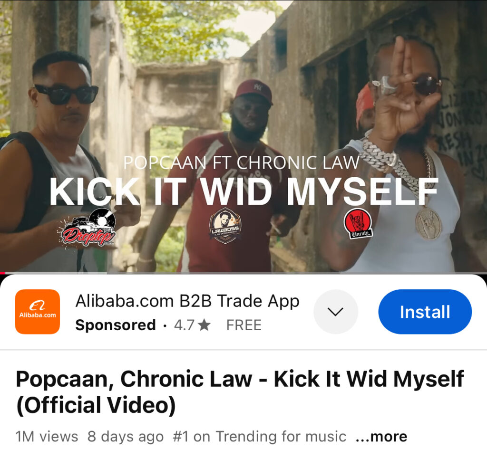This screenshot has width=487, height=449.
Task: Open the #1 on Trending for music link
Action: (259, 437)
